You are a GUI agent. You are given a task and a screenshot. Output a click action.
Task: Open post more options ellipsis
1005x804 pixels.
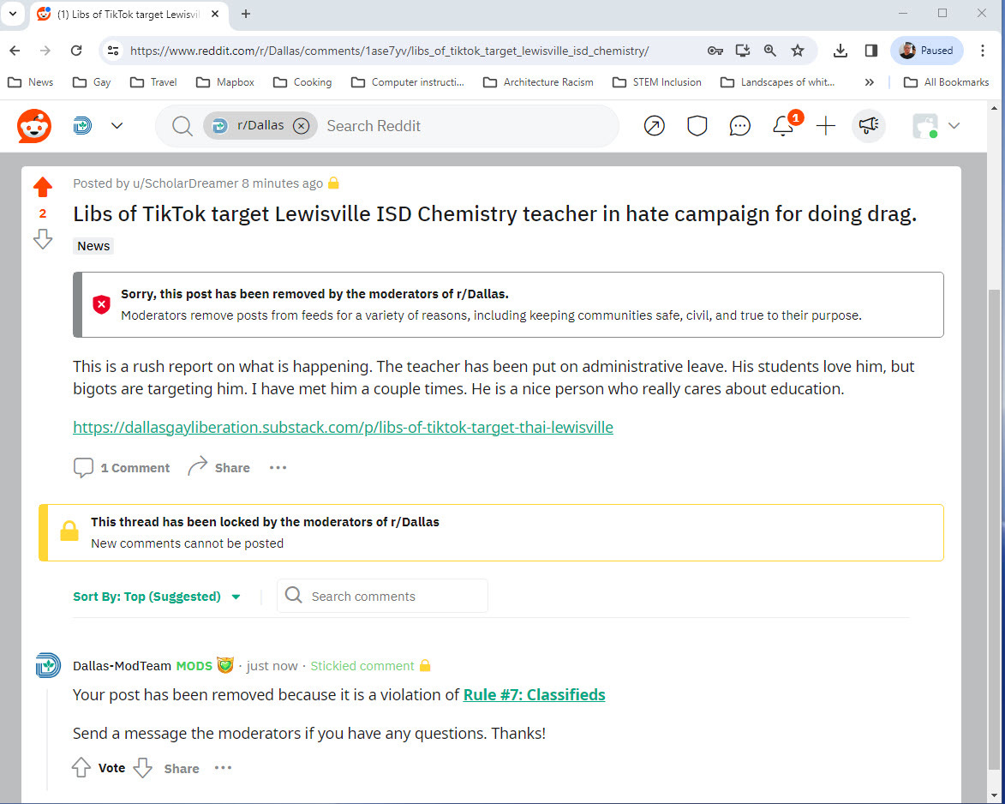[278, 467]
